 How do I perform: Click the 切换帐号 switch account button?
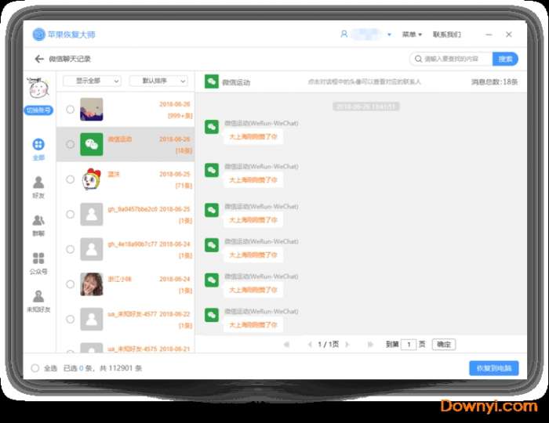click(x=38, y=110)
